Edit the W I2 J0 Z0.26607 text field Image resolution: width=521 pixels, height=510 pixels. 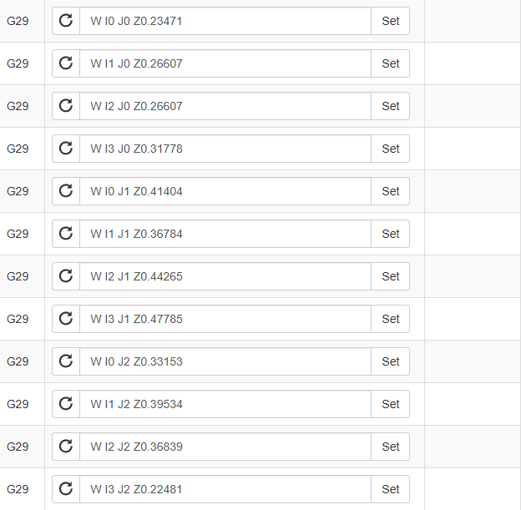pos(225,106)
